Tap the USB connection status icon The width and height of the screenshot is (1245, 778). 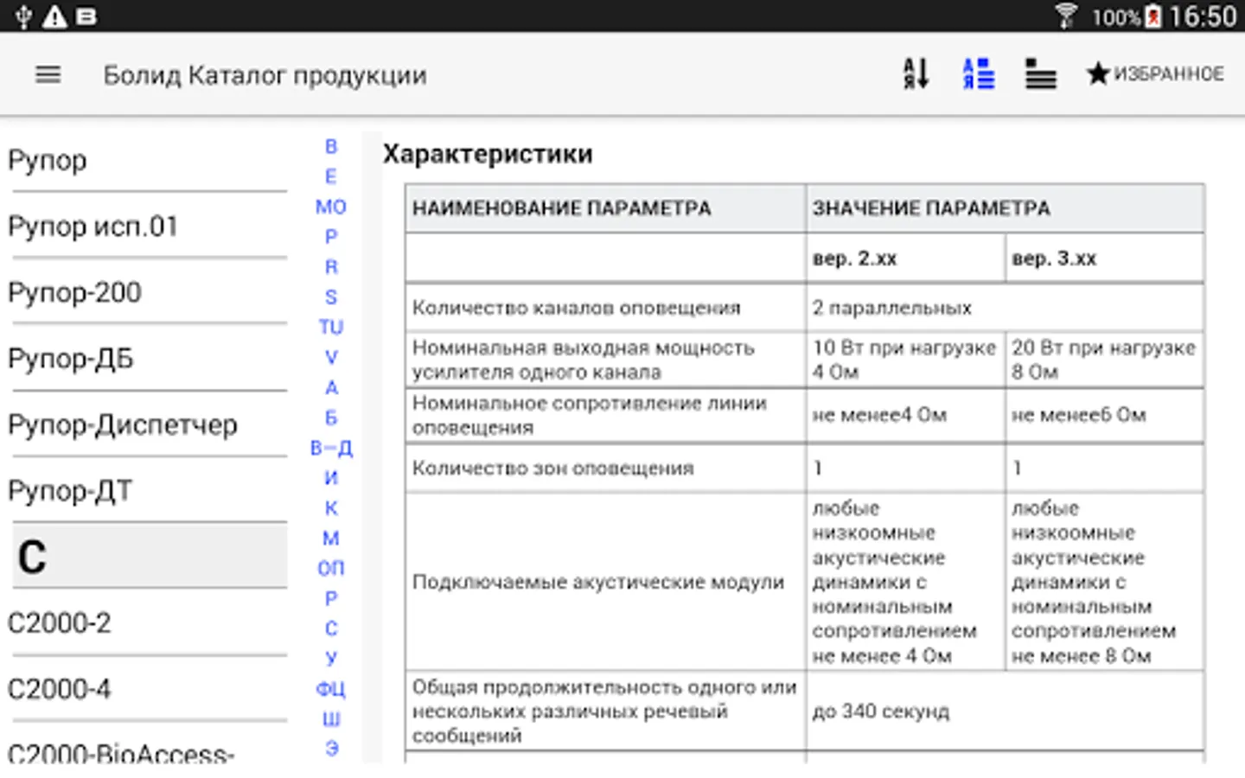pos(23,16)
